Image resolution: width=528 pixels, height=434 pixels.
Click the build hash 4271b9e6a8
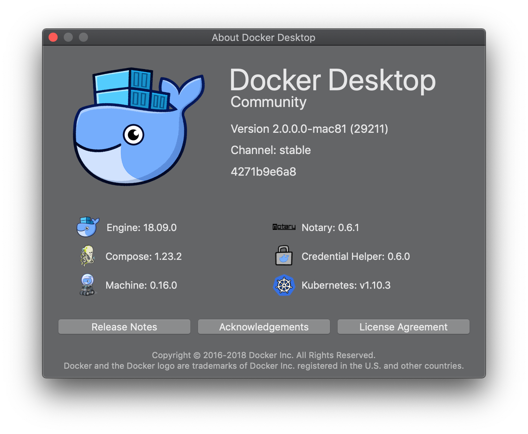pyautogui.click(x=263, y=171)
